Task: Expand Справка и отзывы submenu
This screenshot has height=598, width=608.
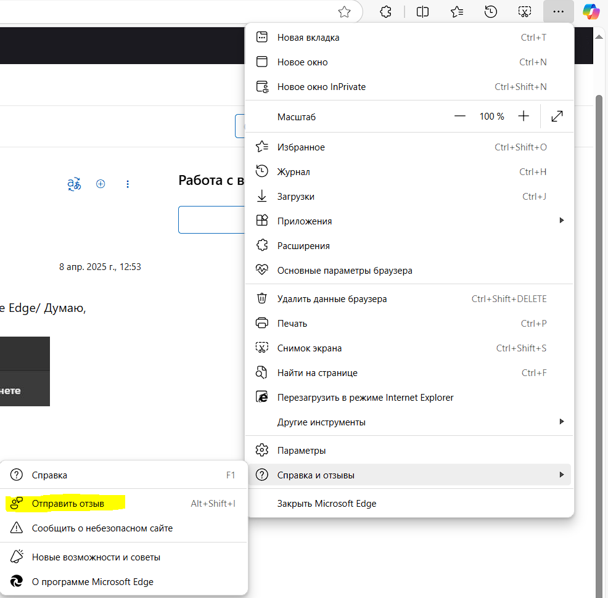Action: (x=409, y=475)
